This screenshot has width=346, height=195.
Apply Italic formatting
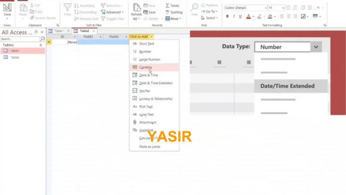pyautogui.click(x=234, y=16)
